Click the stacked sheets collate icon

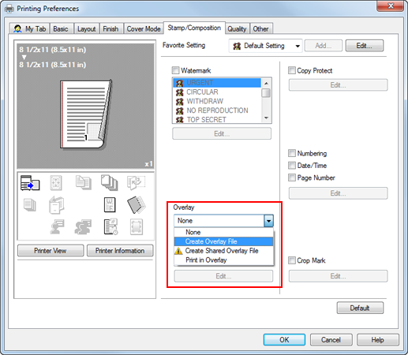[110, 182]
